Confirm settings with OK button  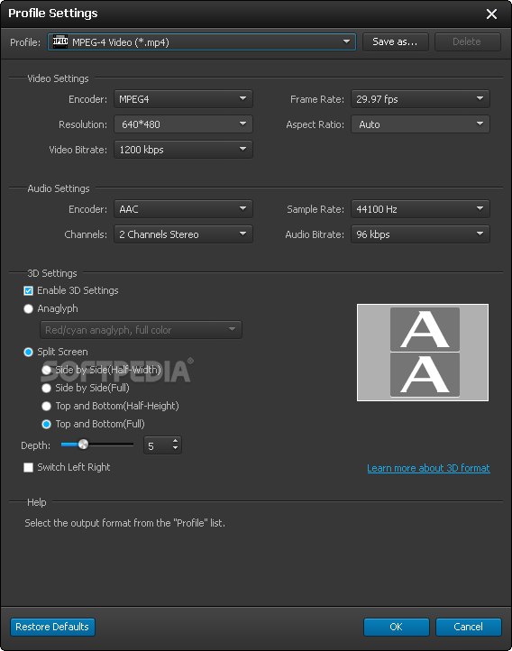397,627
